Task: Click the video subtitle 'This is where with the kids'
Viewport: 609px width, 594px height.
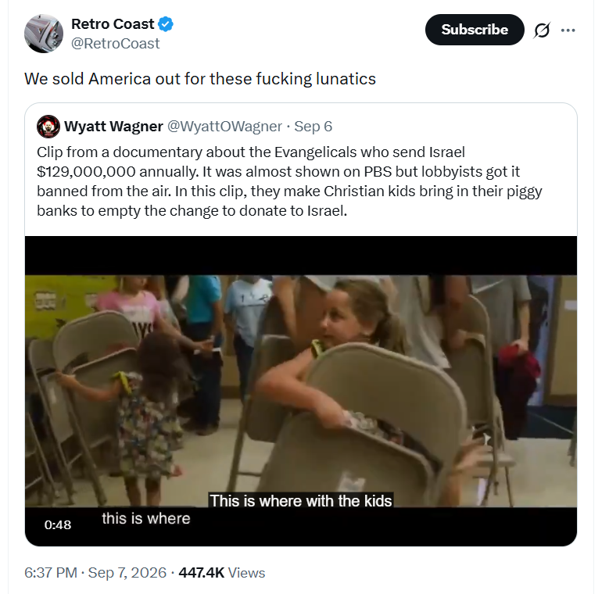Action: pyautogui.click(x=301, y=501)
